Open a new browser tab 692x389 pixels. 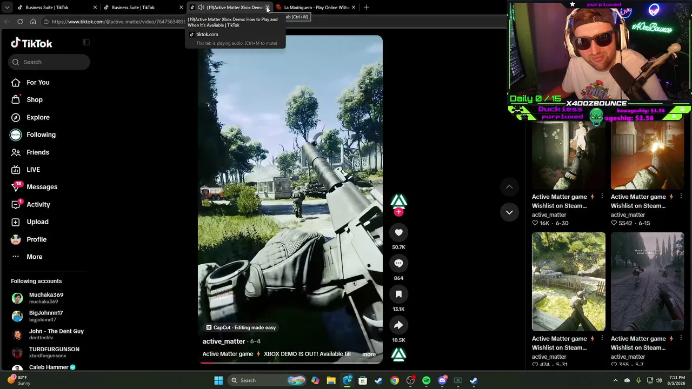tap(367, 7)
